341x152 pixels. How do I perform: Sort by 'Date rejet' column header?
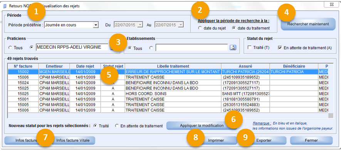pos(85,66)
